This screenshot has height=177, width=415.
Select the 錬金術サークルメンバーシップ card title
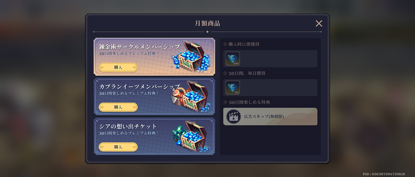139,47
